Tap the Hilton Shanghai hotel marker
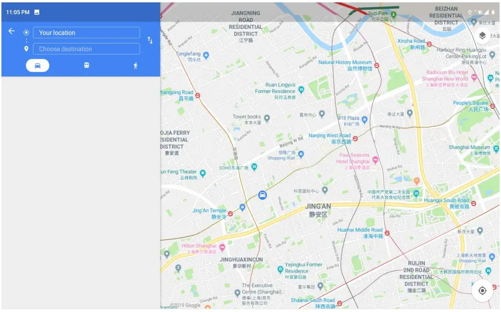Viewport: 501px width, 312px height. (x=222, y=247)
